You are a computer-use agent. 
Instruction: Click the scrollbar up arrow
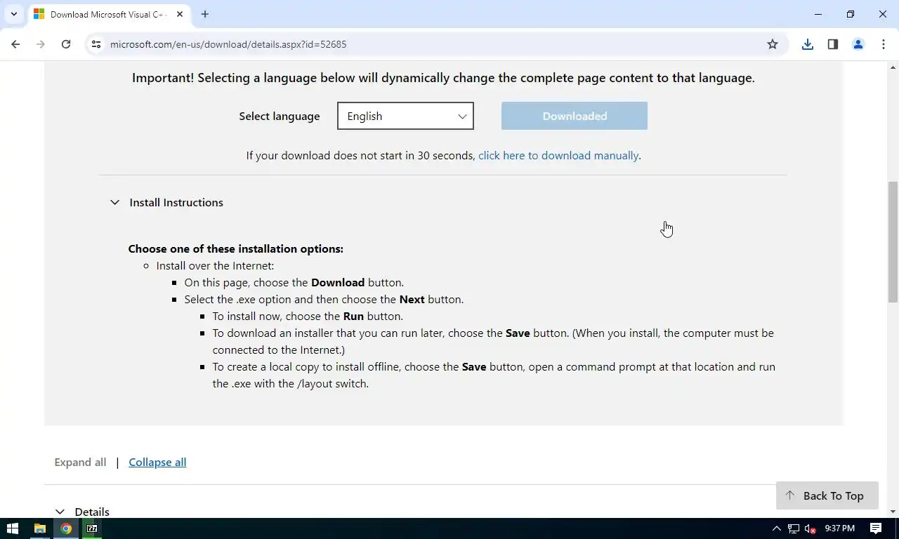tap(893, 67)
